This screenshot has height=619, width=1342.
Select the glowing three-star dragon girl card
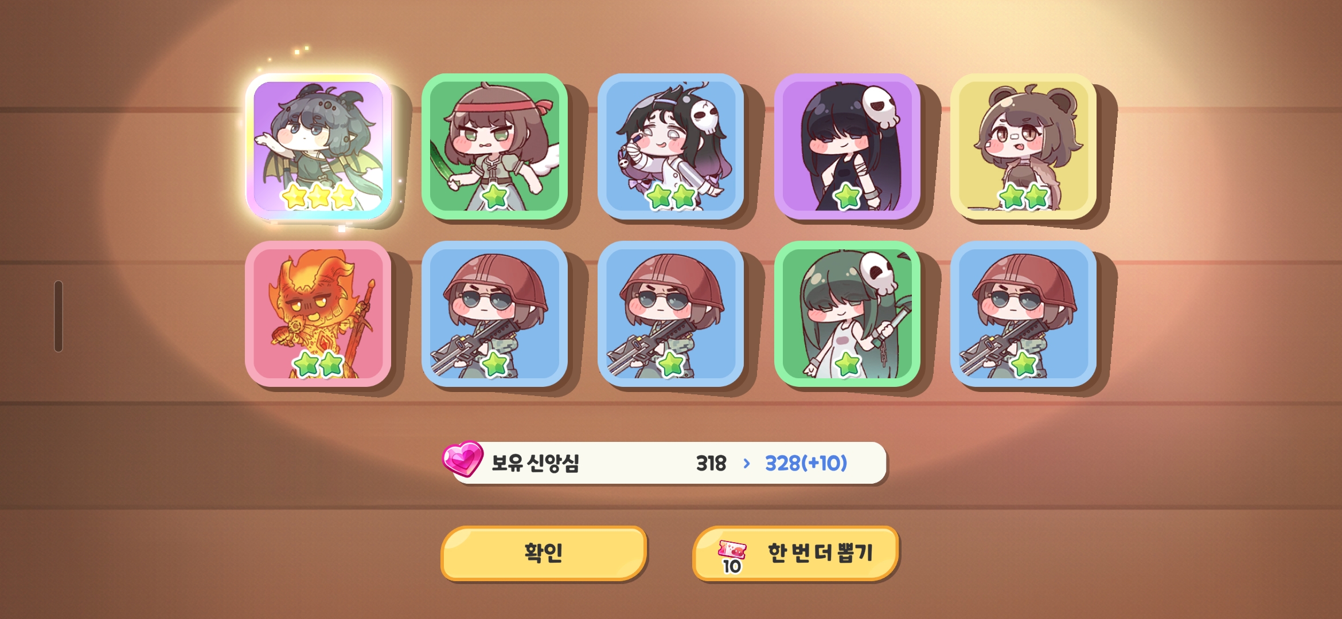pyautogui.click(x=318, y=146)
